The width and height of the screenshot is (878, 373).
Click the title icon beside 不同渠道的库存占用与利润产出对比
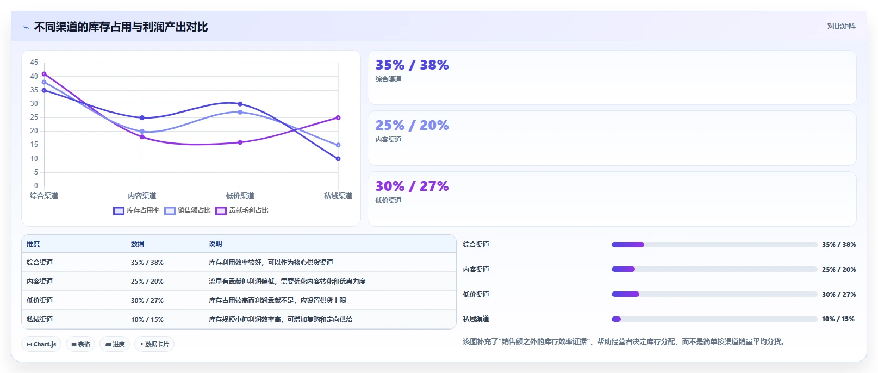[26, 27]
